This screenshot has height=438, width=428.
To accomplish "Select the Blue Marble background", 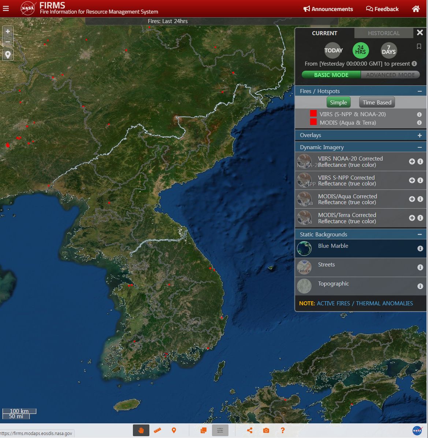I will 361,249.
